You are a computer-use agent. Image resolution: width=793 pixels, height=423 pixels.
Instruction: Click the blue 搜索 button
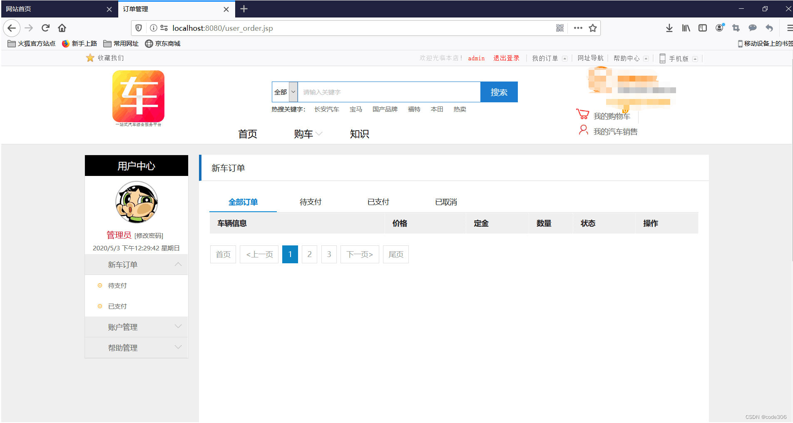(x=499, y=92)
